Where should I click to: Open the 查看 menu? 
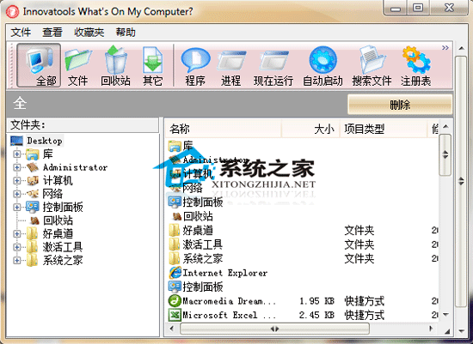pos(52,32)
